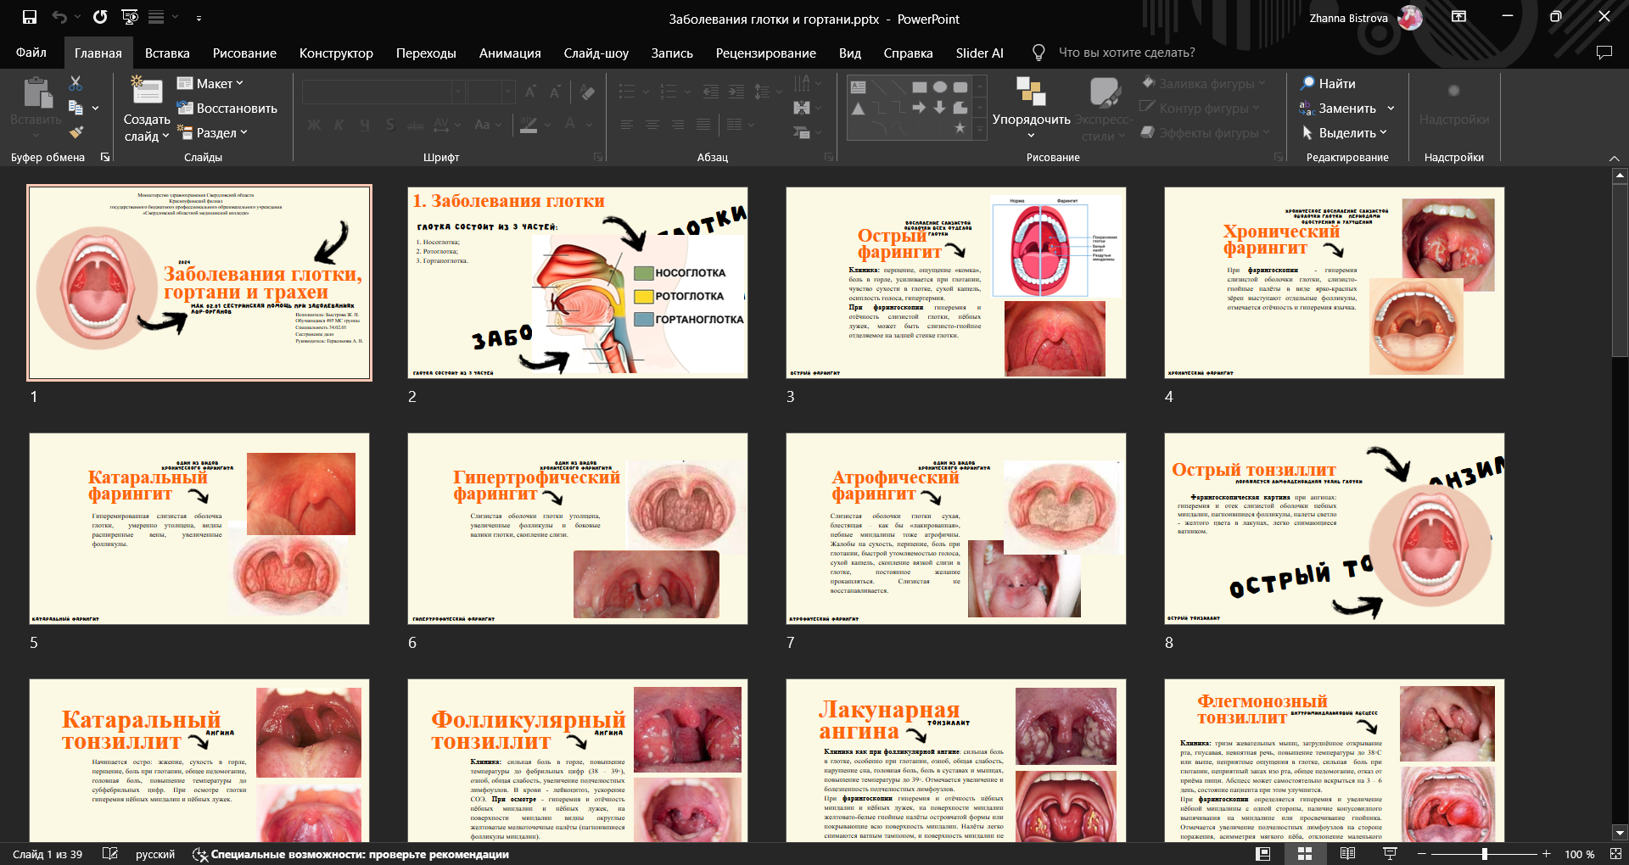This screenshot has width=1629, height=865.
Task: Create a new slide icon
Action: 147,92
